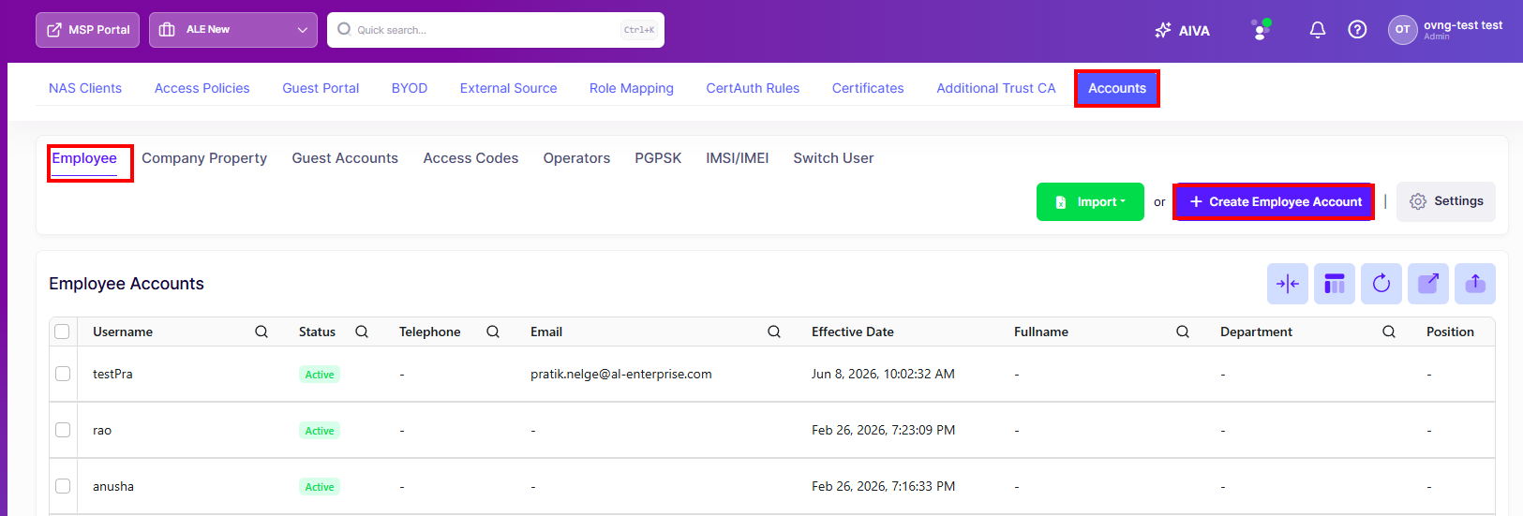Check the anusha row checkbox
Viewport: 1523px width, 516px height.
(x=63, y=486)
